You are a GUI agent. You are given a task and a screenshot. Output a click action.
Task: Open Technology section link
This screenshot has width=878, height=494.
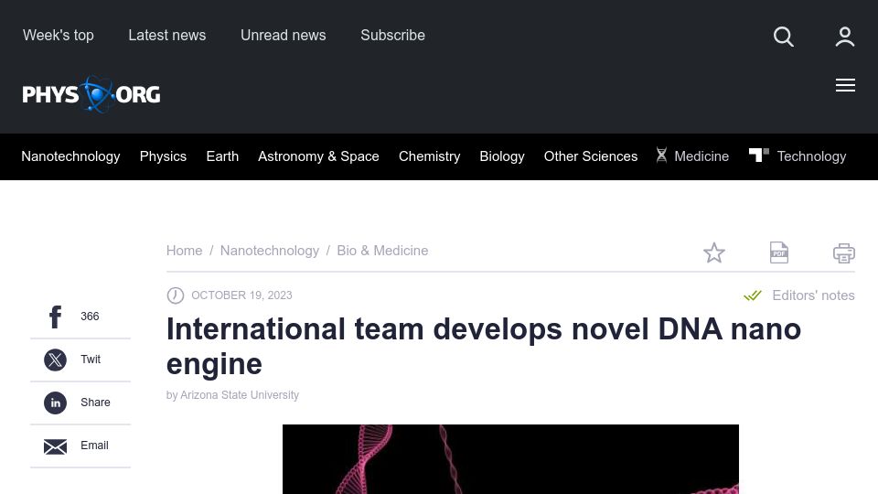(x=811, y=156)
